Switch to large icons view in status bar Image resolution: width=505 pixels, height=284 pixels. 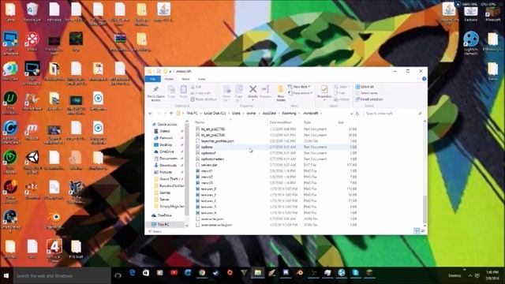(423, 231)
